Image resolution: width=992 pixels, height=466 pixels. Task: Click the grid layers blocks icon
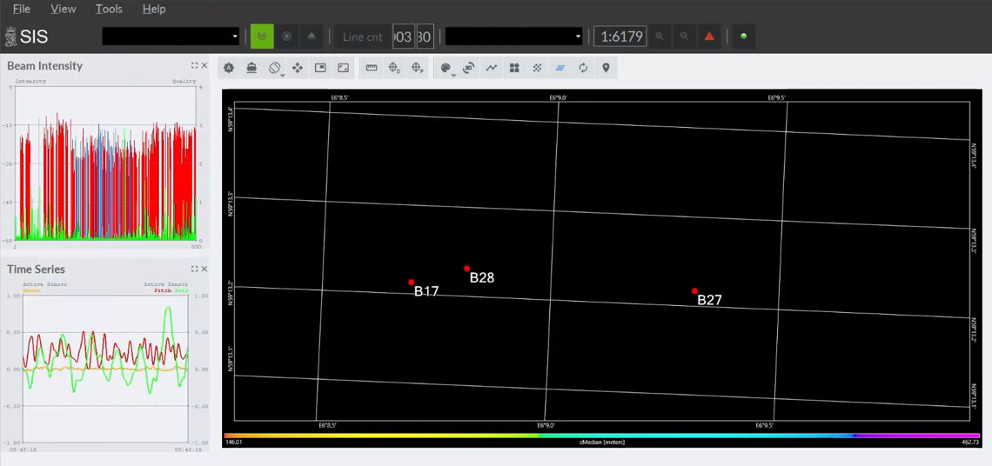click(x=514, y=68)
